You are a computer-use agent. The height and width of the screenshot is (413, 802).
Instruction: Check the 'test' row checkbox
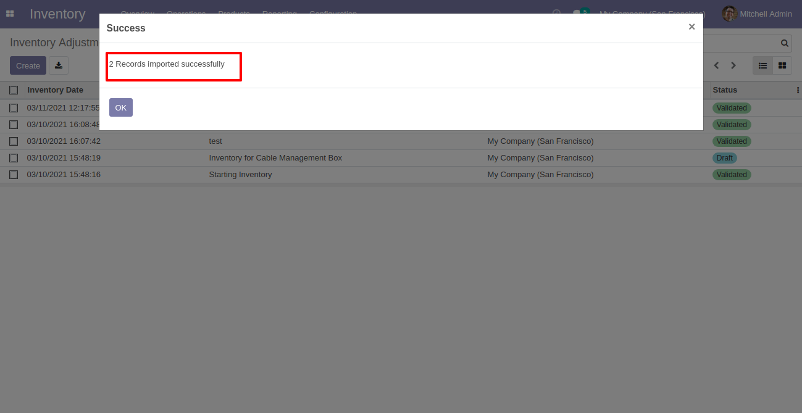pyautogui.click(x=14, y=141)
